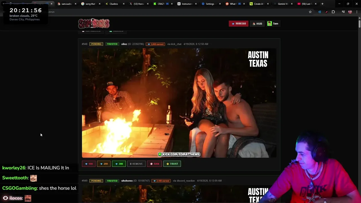Switch to the Instrumental tab
The width and height of the screenshot is (361, 203).
point(187,4)
